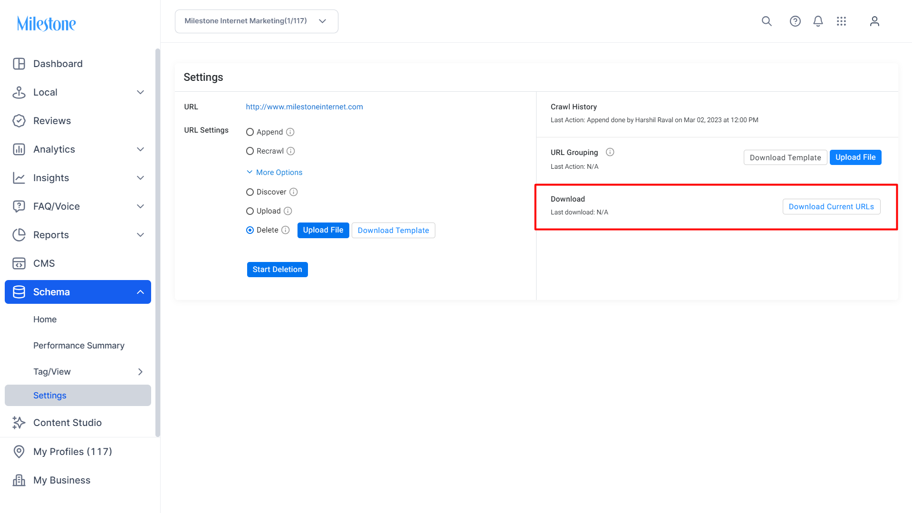
Task: Open Performance Summary menu item
Action: (x=79, y=346)
